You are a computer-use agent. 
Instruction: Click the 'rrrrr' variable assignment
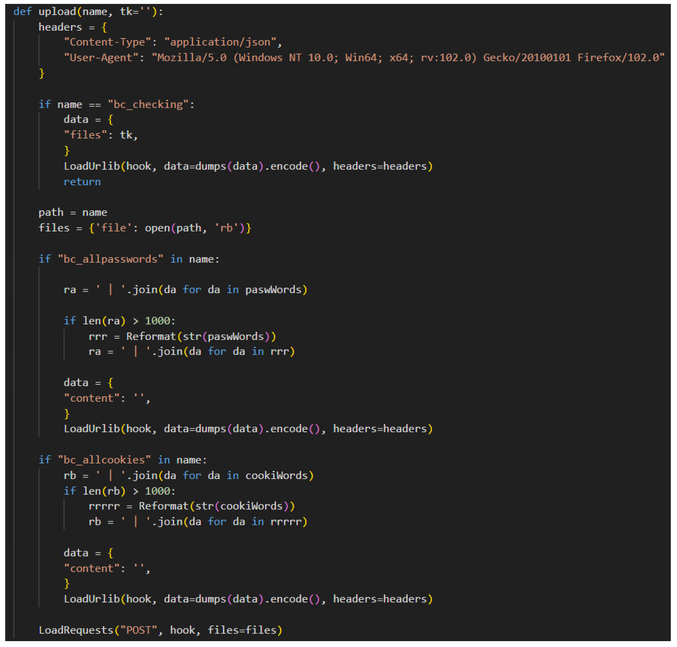[x=104, y=506]
